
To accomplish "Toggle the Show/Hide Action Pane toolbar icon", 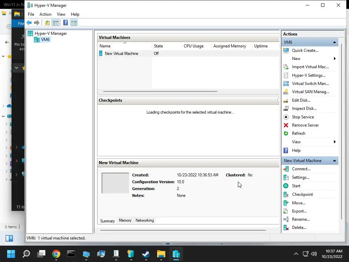I will pos(74,23).
